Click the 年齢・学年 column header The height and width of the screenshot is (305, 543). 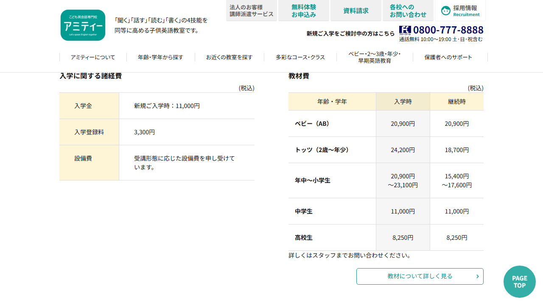[332, 102]
